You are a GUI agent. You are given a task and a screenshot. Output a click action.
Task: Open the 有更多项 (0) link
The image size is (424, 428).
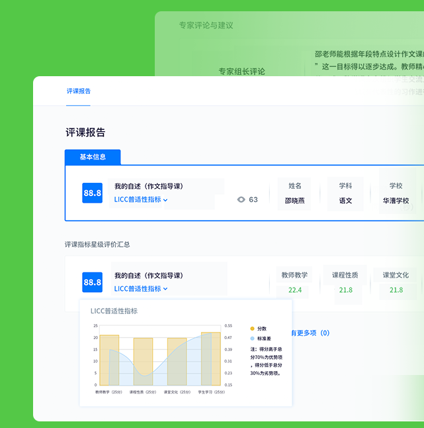(x=310, y=333)
